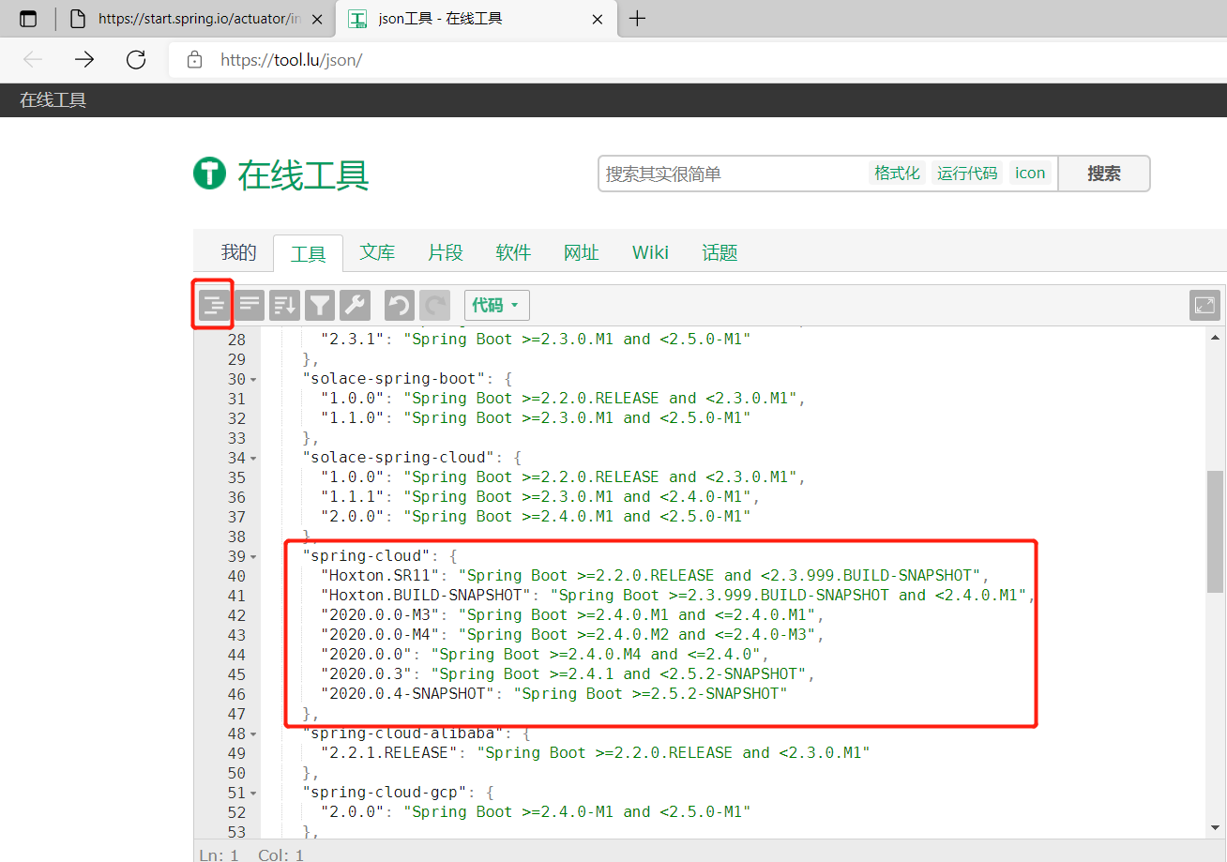Open the 话题 tab

coord(720,252)
